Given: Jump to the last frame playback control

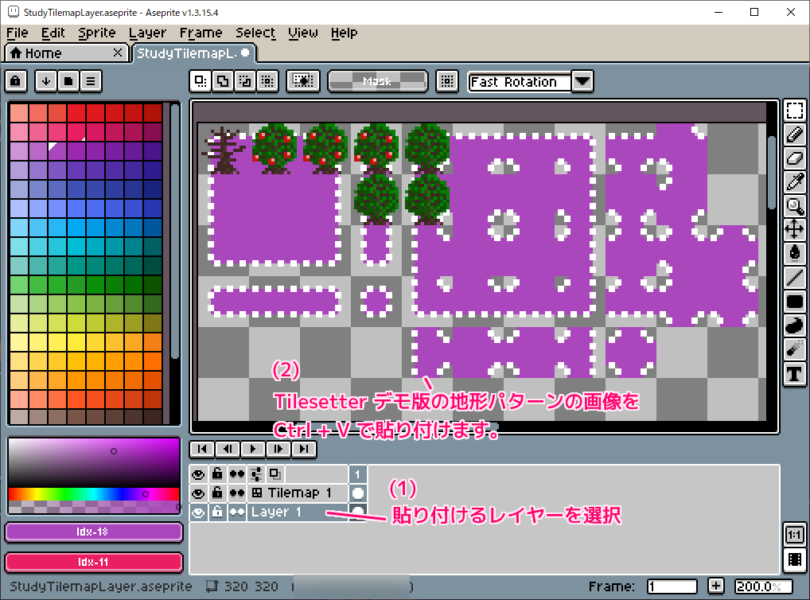Looking at the screenshot, I should (x=304, y=450).
